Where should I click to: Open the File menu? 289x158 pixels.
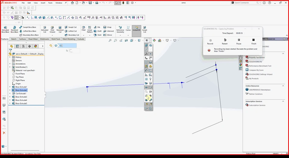coord(23,3)
